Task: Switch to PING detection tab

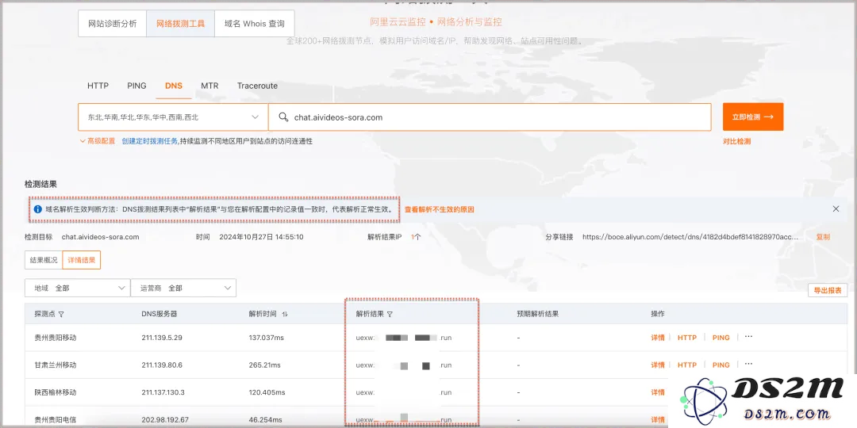Action: click(x=136, y=86)
